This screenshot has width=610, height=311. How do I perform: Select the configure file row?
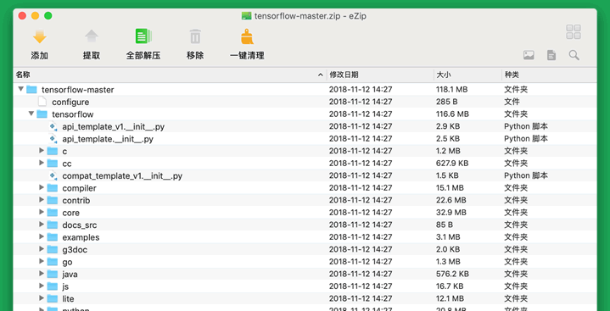pos(305,102)
